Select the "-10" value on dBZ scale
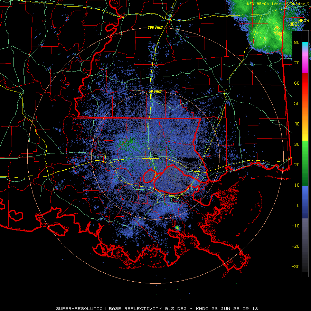 pos(295,226)
